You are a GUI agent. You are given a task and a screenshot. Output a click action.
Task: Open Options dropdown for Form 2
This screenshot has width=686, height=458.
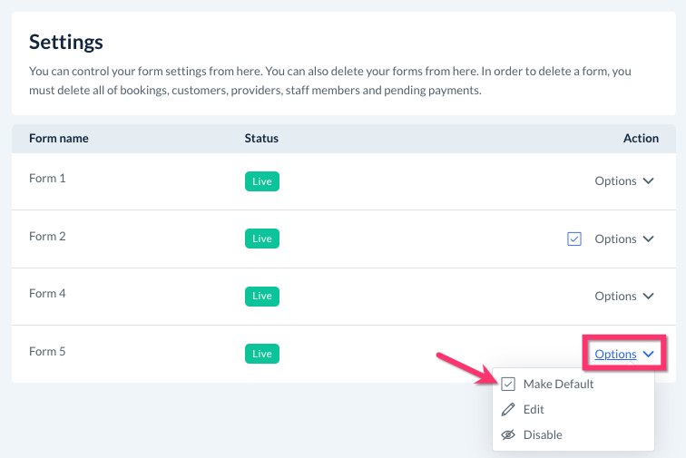[x=615, y=239]
